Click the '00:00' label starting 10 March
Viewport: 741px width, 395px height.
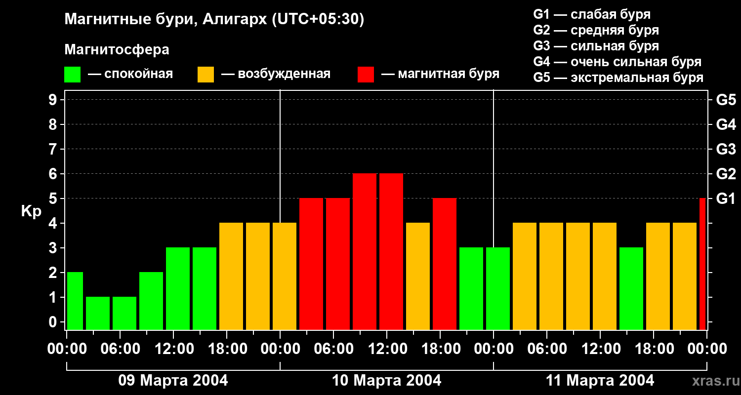(x=280, y=349)
